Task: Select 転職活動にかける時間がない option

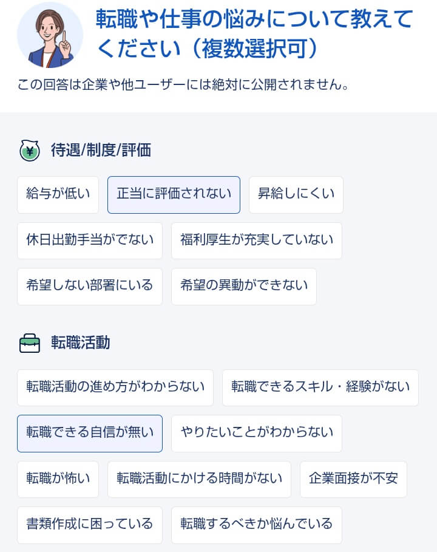Action: coord(199,479)
